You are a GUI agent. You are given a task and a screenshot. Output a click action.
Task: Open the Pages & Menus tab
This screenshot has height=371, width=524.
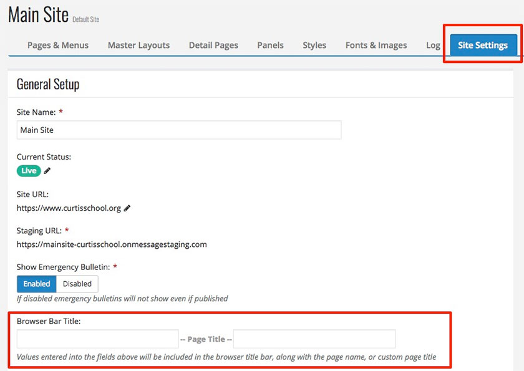pyautogui.click(x=58, y=45)
